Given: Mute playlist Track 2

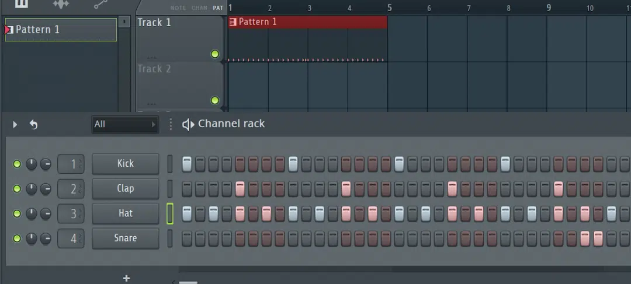Looking at the screenshot, I should click(215, 100).
